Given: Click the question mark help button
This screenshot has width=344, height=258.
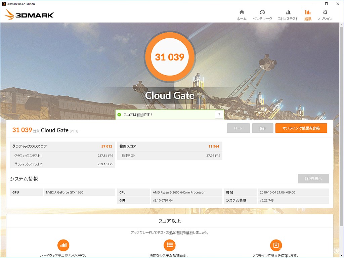Looking at the screenshot, I should point(219,115).
